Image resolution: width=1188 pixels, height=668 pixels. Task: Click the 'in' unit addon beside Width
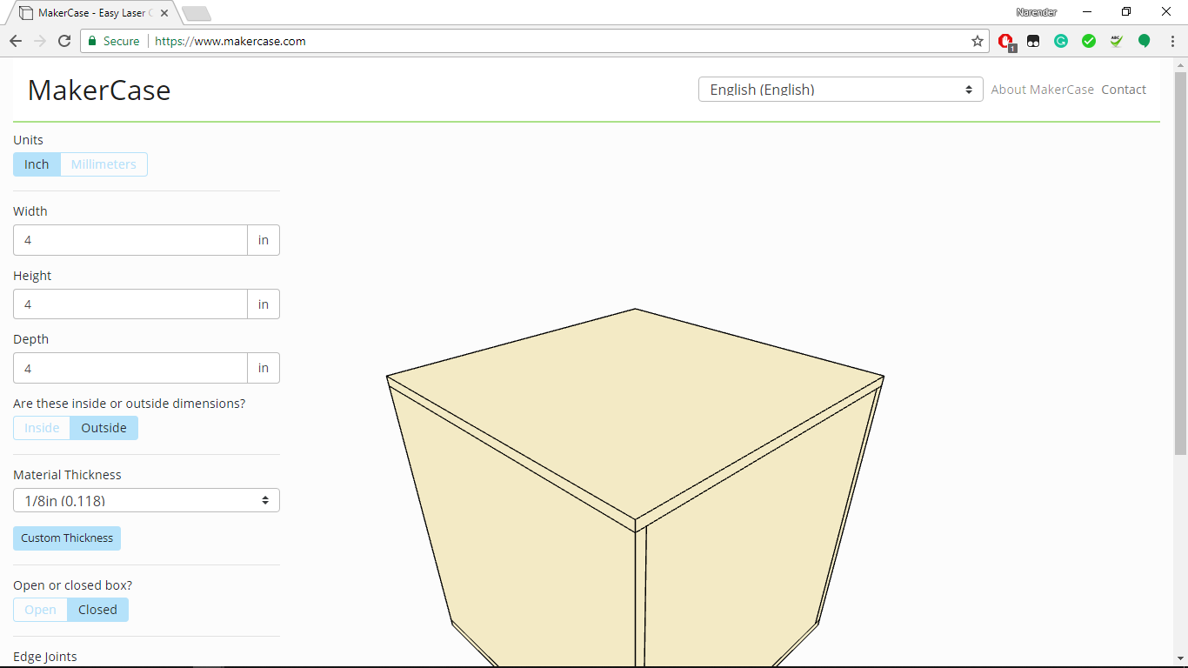[x=264, y=240]
